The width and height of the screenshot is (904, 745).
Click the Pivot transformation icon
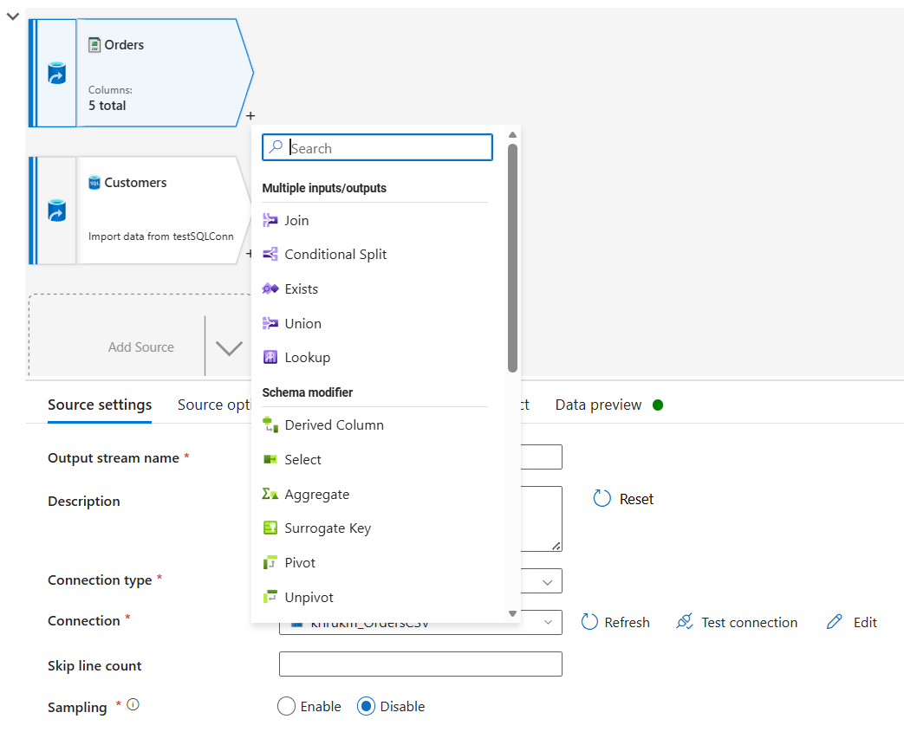coord(270,562)
